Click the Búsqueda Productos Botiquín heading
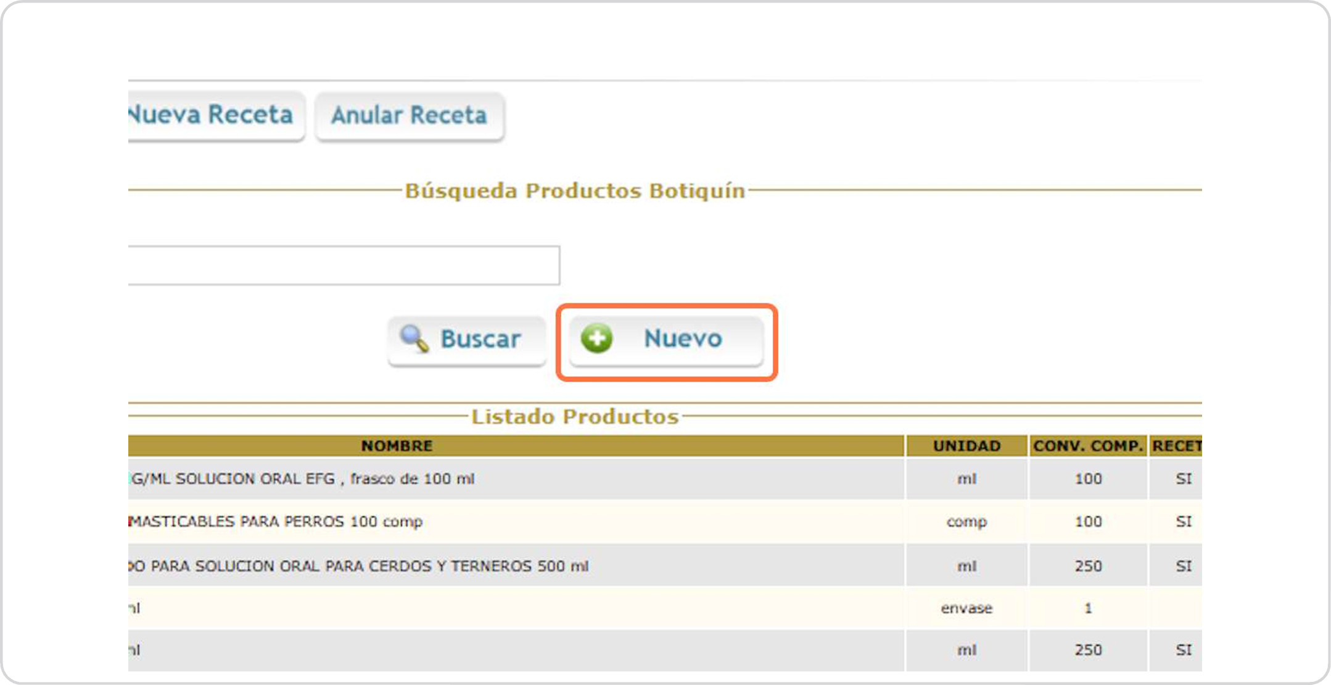The image size is (1331, 685). (x=575, y=191)
